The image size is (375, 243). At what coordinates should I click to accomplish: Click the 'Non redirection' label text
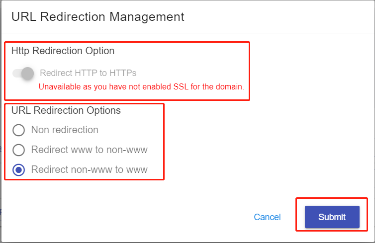[65, 130]
